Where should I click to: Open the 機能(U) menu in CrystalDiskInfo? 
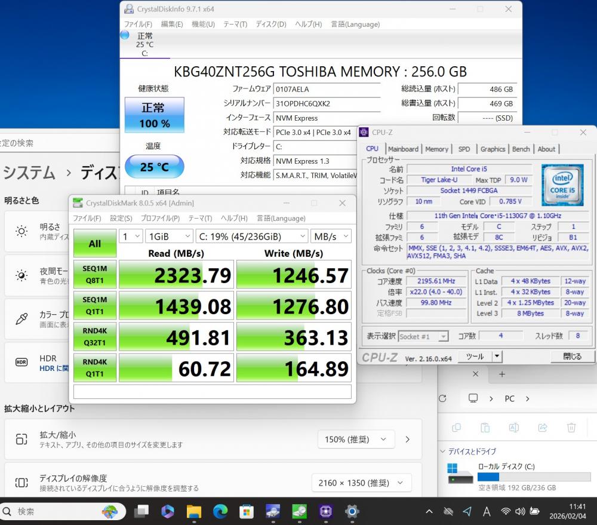point(203,24)
